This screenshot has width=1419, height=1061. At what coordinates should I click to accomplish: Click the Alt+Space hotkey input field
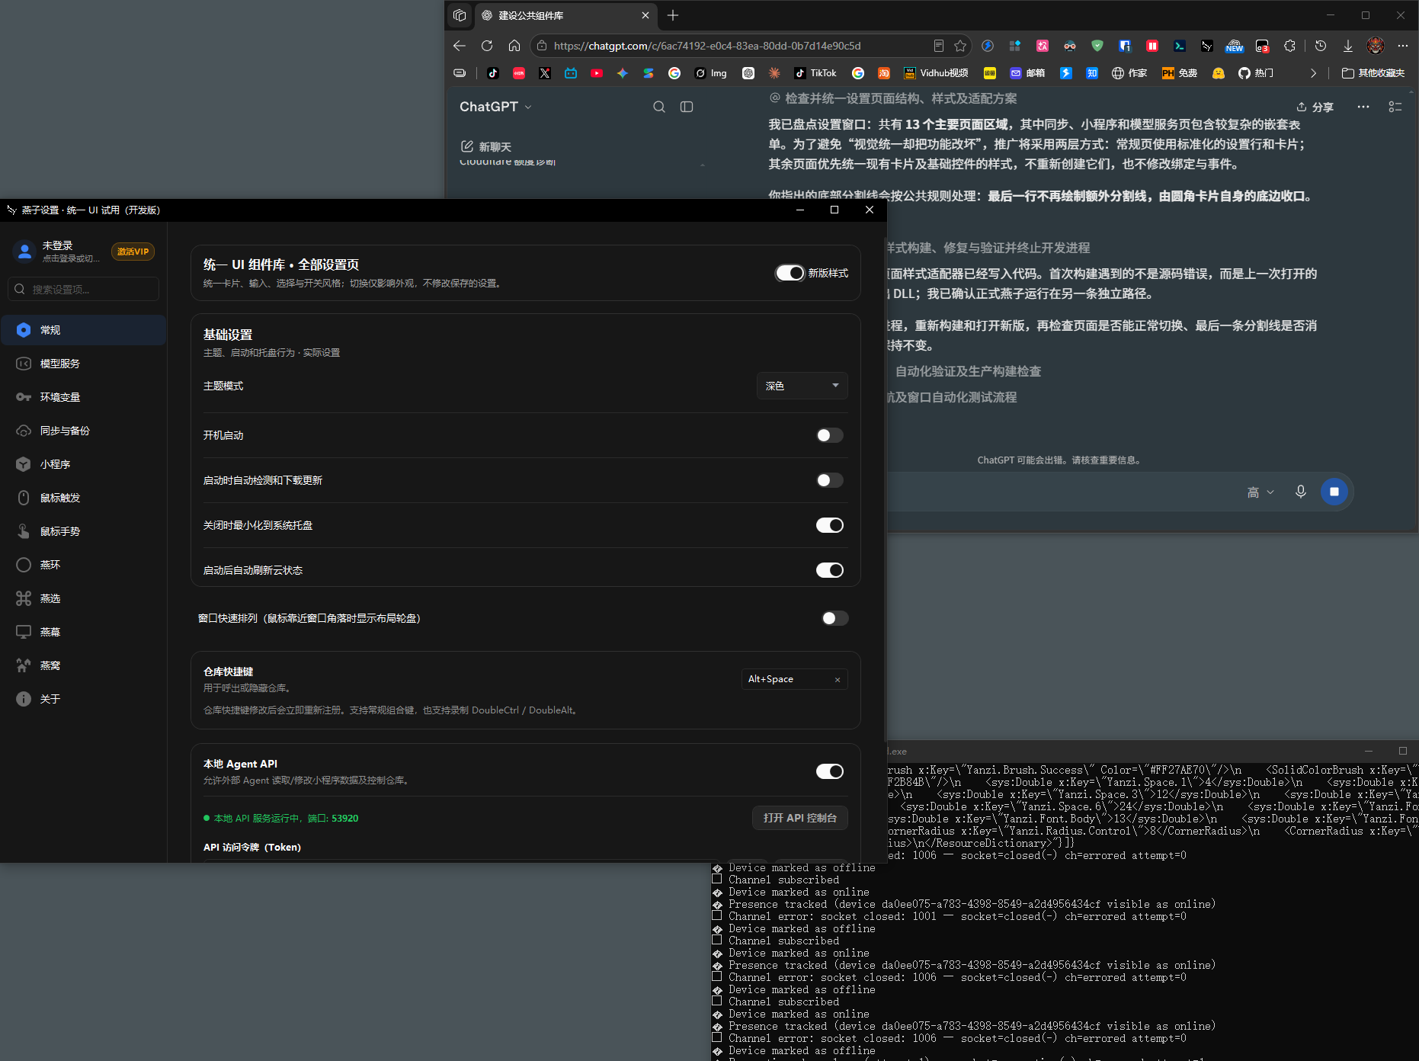(x=795, y=679)
